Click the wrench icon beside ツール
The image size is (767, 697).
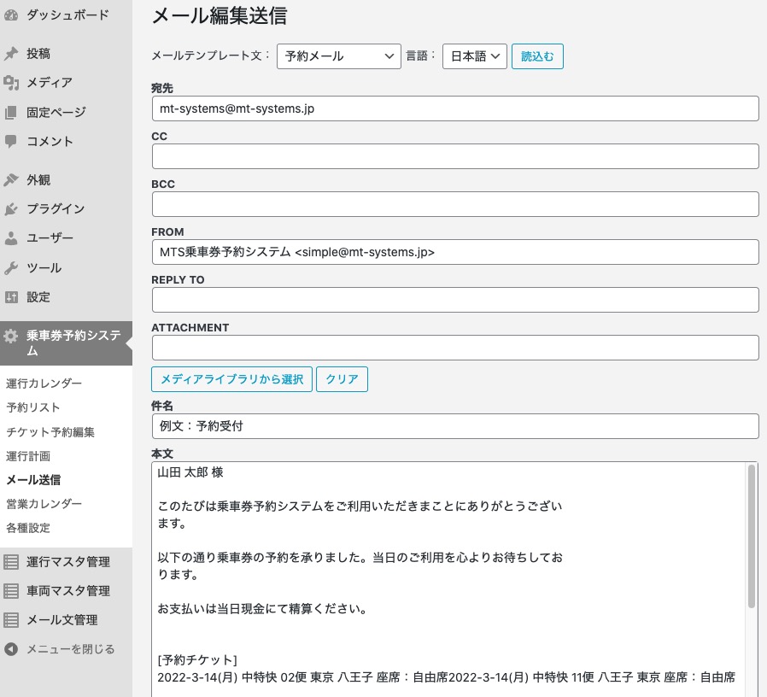11,268
